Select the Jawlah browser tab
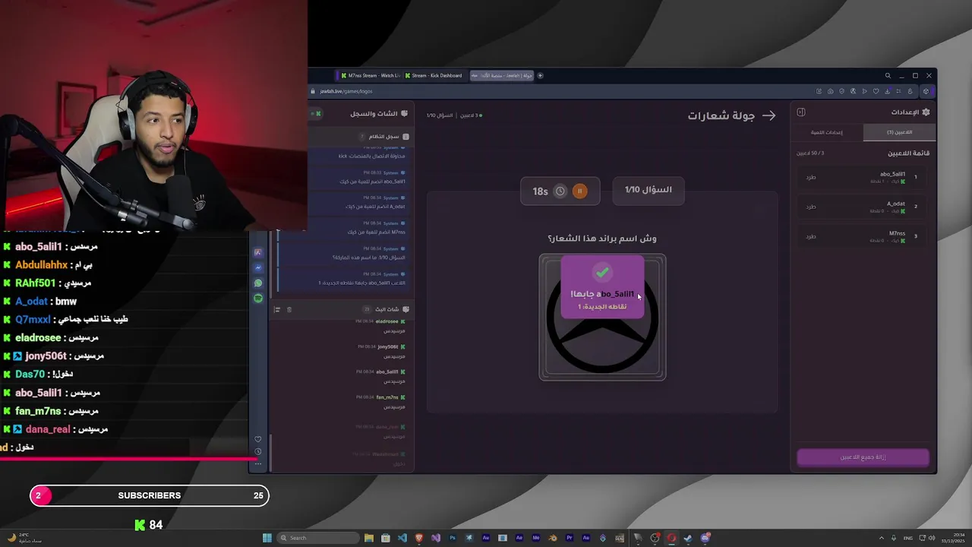The image size is (972, 547). [502, 75]
